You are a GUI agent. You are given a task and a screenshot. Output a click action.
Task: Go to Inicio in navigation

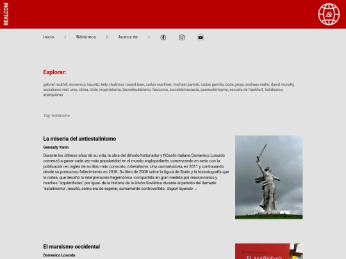[49, 37]
